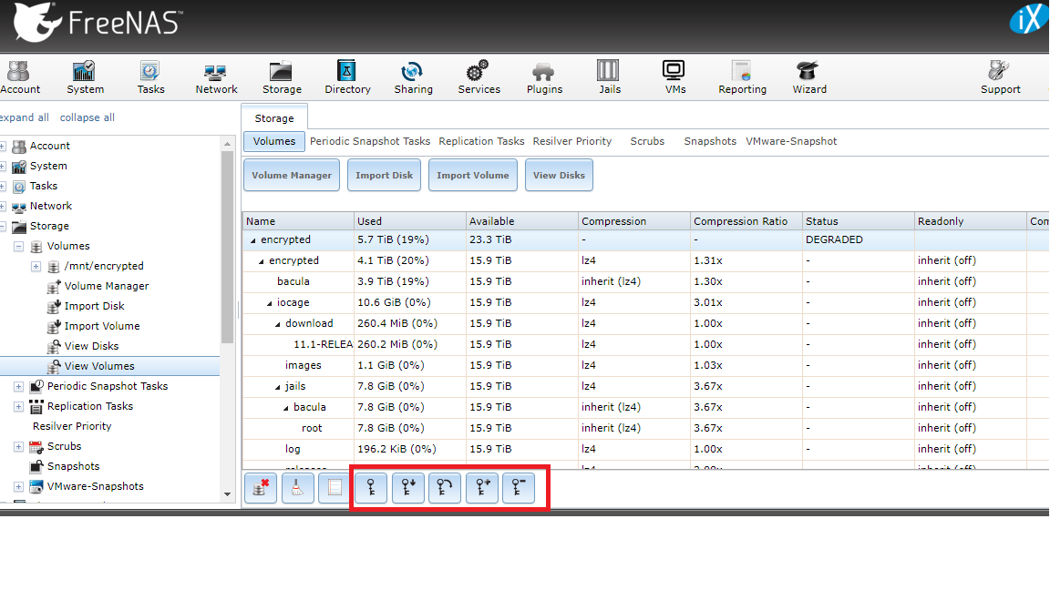Click the "196.2 KiB (0%)" used value
Viewport: 1050px width, 590px height.
[396, 449]
